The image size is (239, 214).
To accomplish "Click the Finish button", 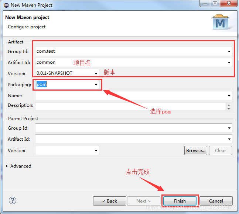I will click(x=180, y=201).
